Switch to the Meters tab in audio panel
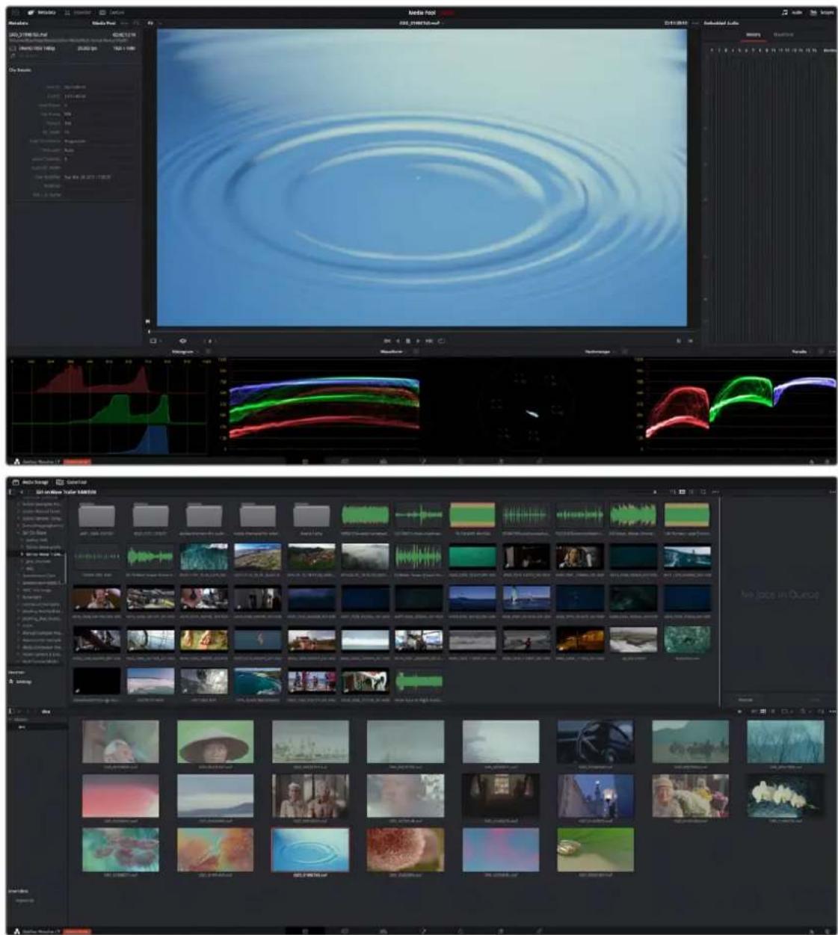This screenshot has width=838, height=935. click(754, 34)
